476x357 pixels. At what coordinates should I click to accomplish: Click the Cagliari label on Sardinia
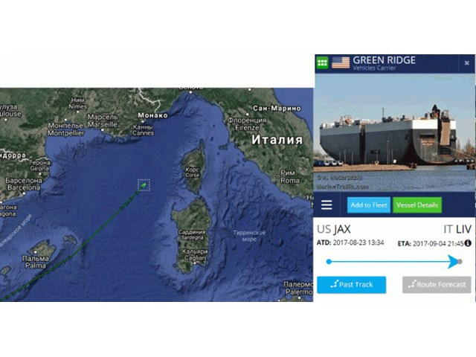[x=195, y=254]
